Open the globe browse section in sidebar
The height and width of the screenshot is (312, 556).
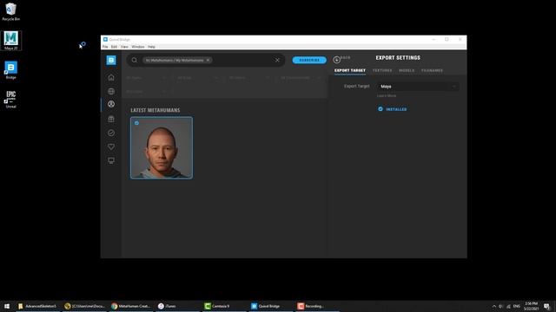click(111, 91)
